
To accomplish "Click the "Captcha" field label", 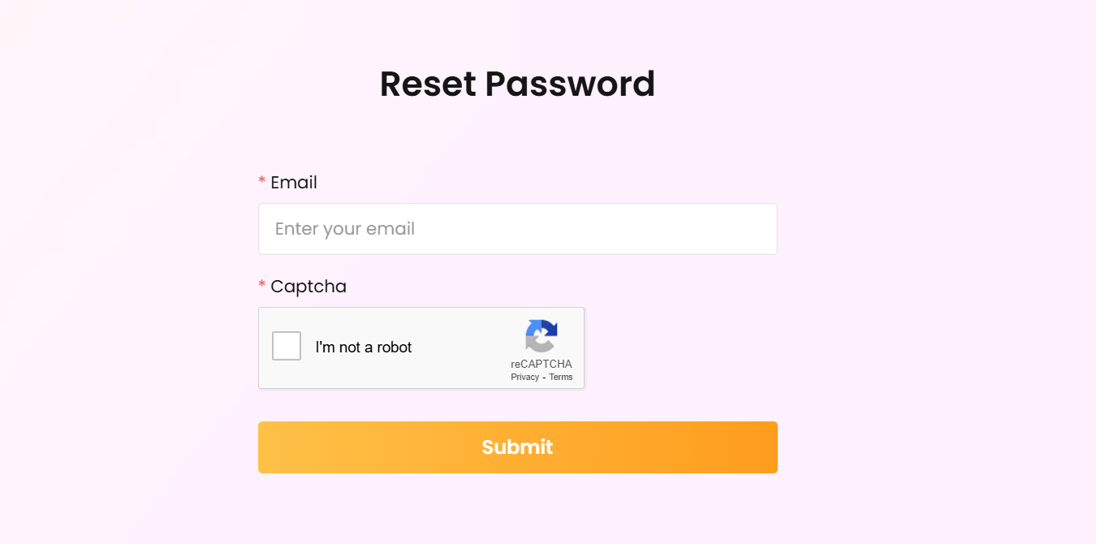I will pyautogui.click(x=308, y=287).
